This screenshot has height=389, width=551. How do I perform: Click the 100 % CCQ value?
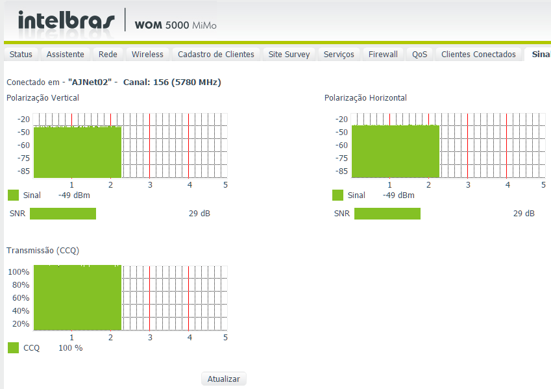click(70, 348)
